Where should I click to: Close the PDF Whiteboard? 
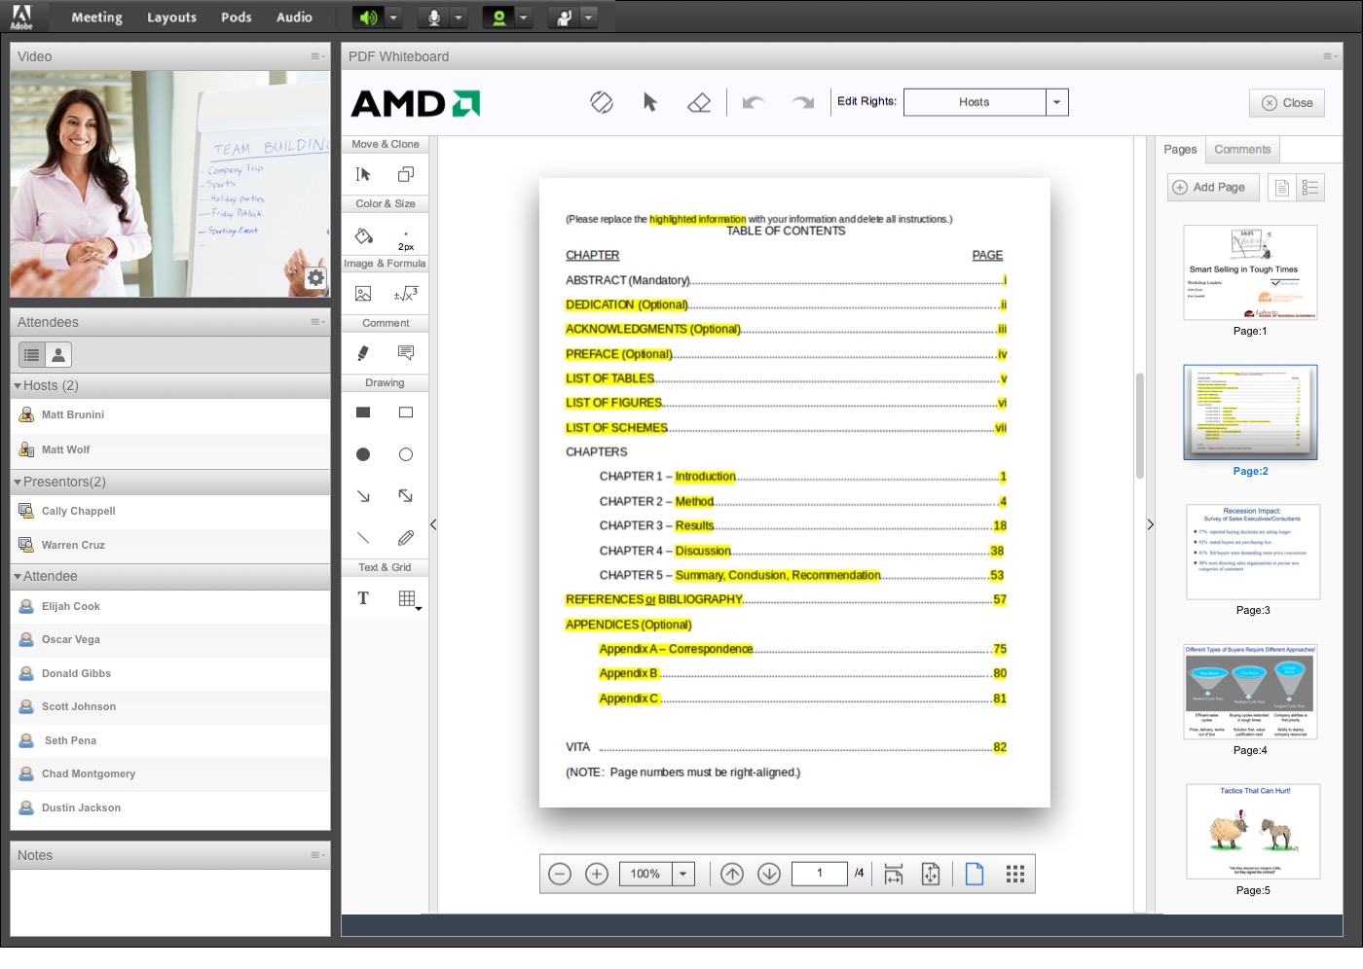click(1287, 103)
